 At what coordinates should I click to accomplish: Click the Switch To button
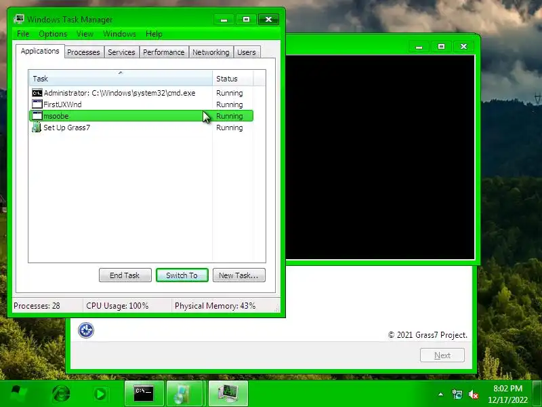tap(182, 275)
